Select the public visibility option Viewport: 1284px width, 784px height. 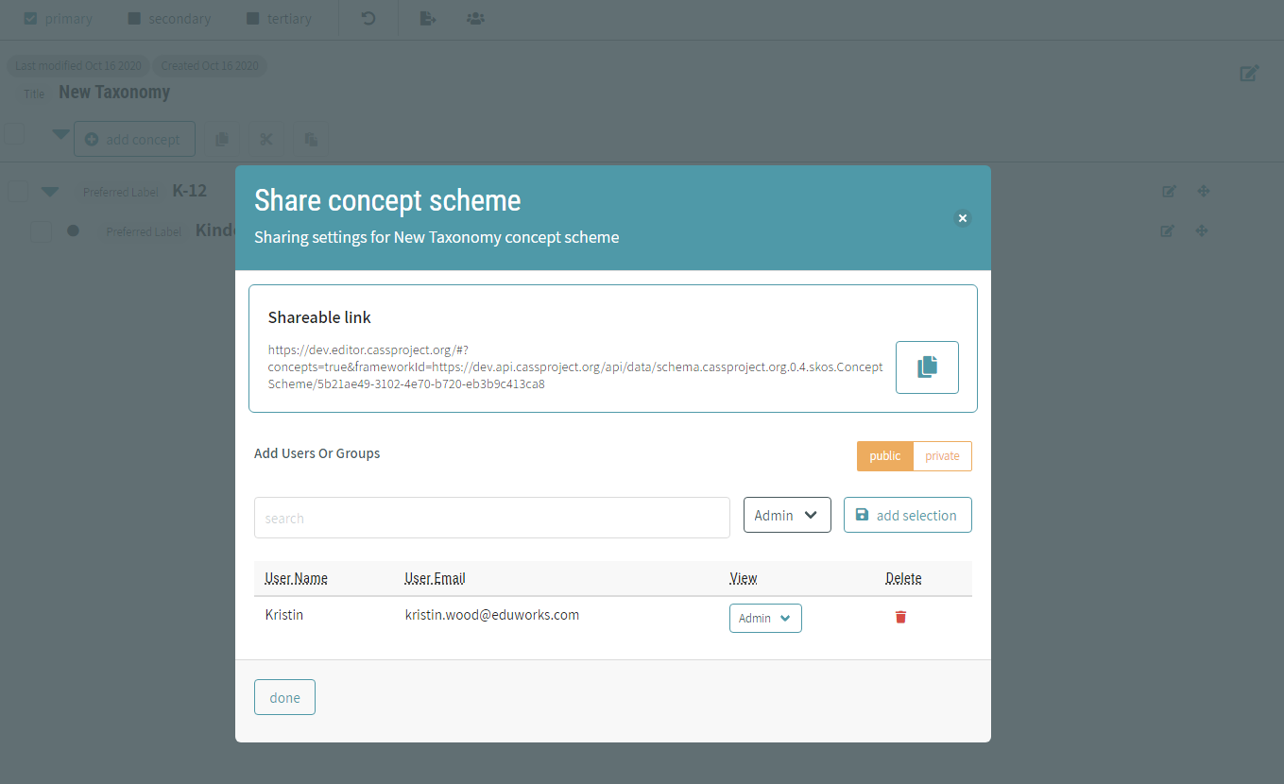pos(885,456)
